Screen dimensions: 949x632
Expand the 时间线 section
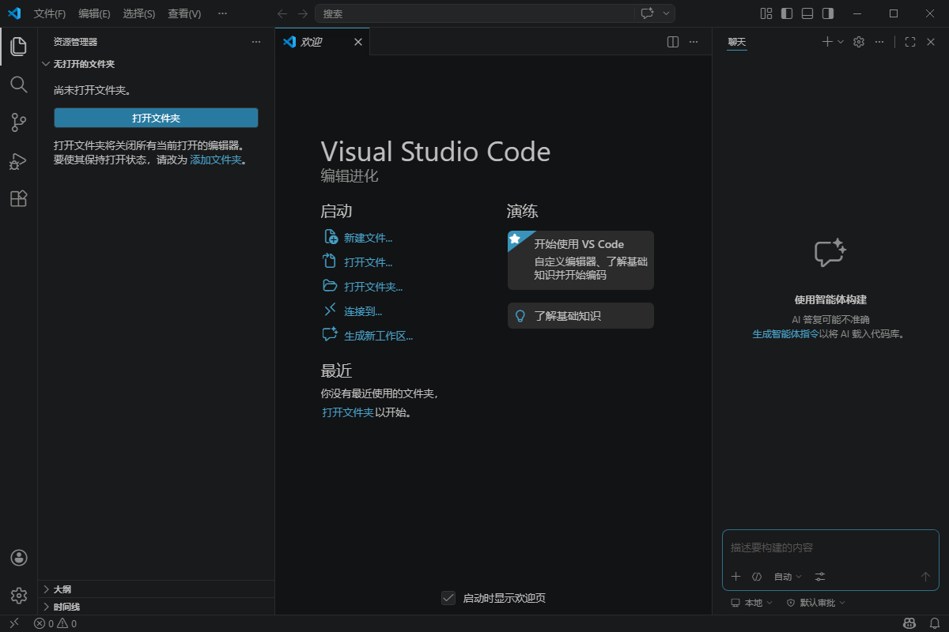coord(156,607)
